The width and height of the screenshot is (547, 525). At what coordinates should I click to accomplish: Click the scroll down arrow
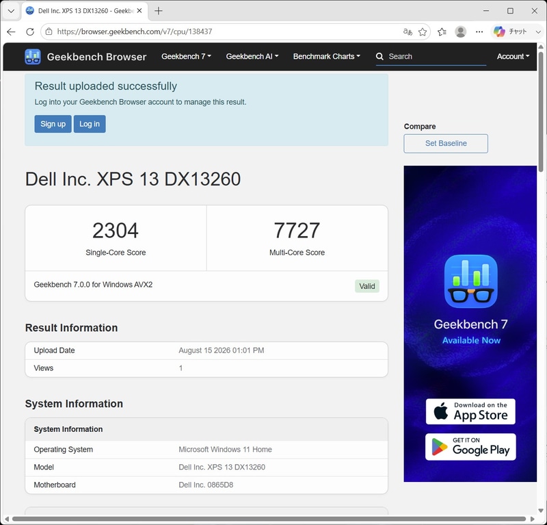[541, 511]
